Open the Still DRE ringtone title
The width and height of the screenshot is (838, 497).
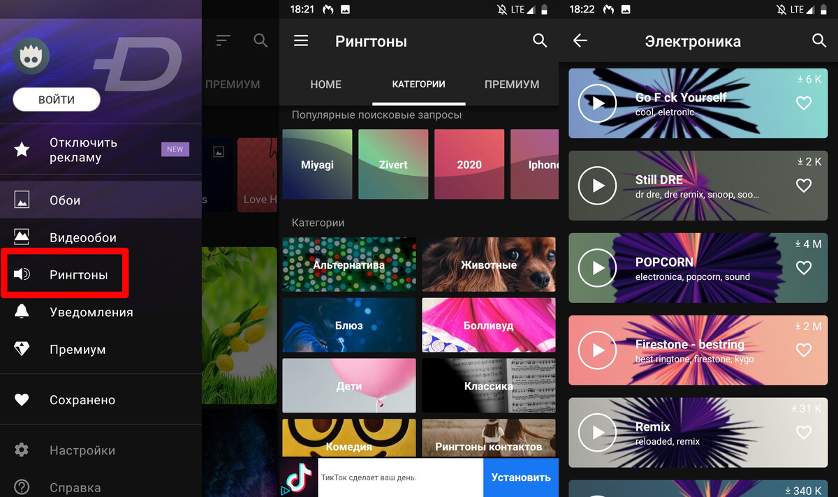[x=659, y=179]
